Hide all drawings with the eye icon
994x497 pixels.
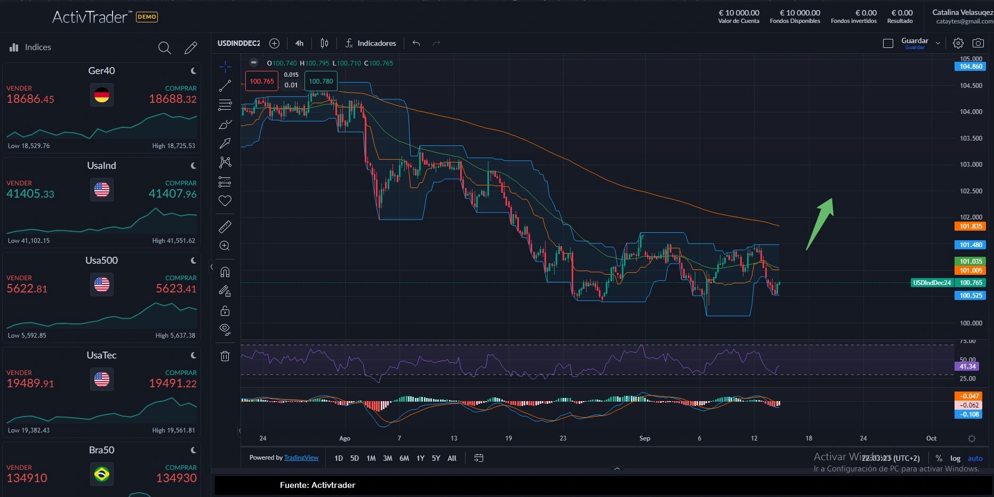tap(225, 329)
